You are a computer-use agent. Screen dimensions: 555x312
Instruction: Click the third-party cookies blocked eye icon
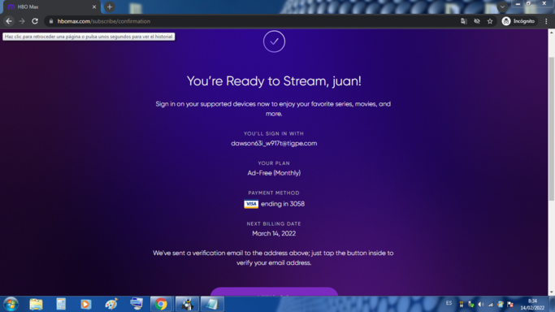point(477,21)
